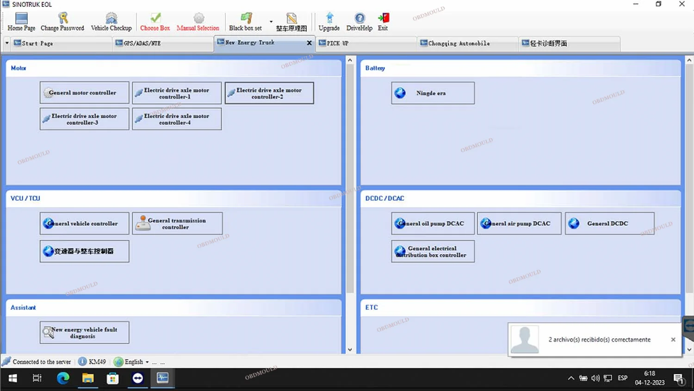
Task: Open General motor controller
Action: pos(84,93)
